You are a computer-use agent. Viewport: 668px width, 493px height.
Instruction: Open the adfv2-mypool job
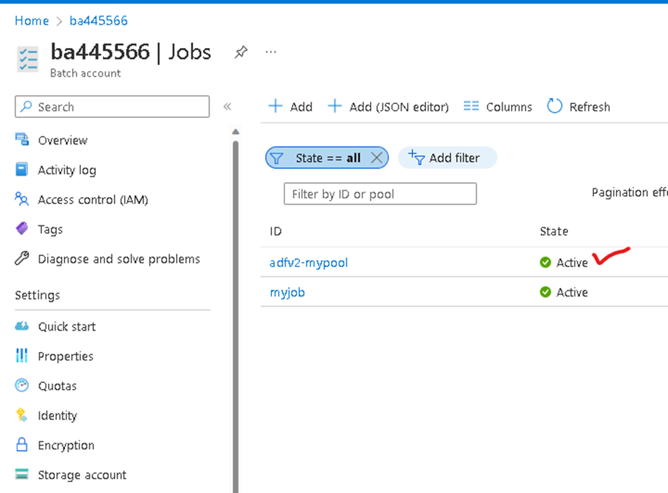[309, 263]
